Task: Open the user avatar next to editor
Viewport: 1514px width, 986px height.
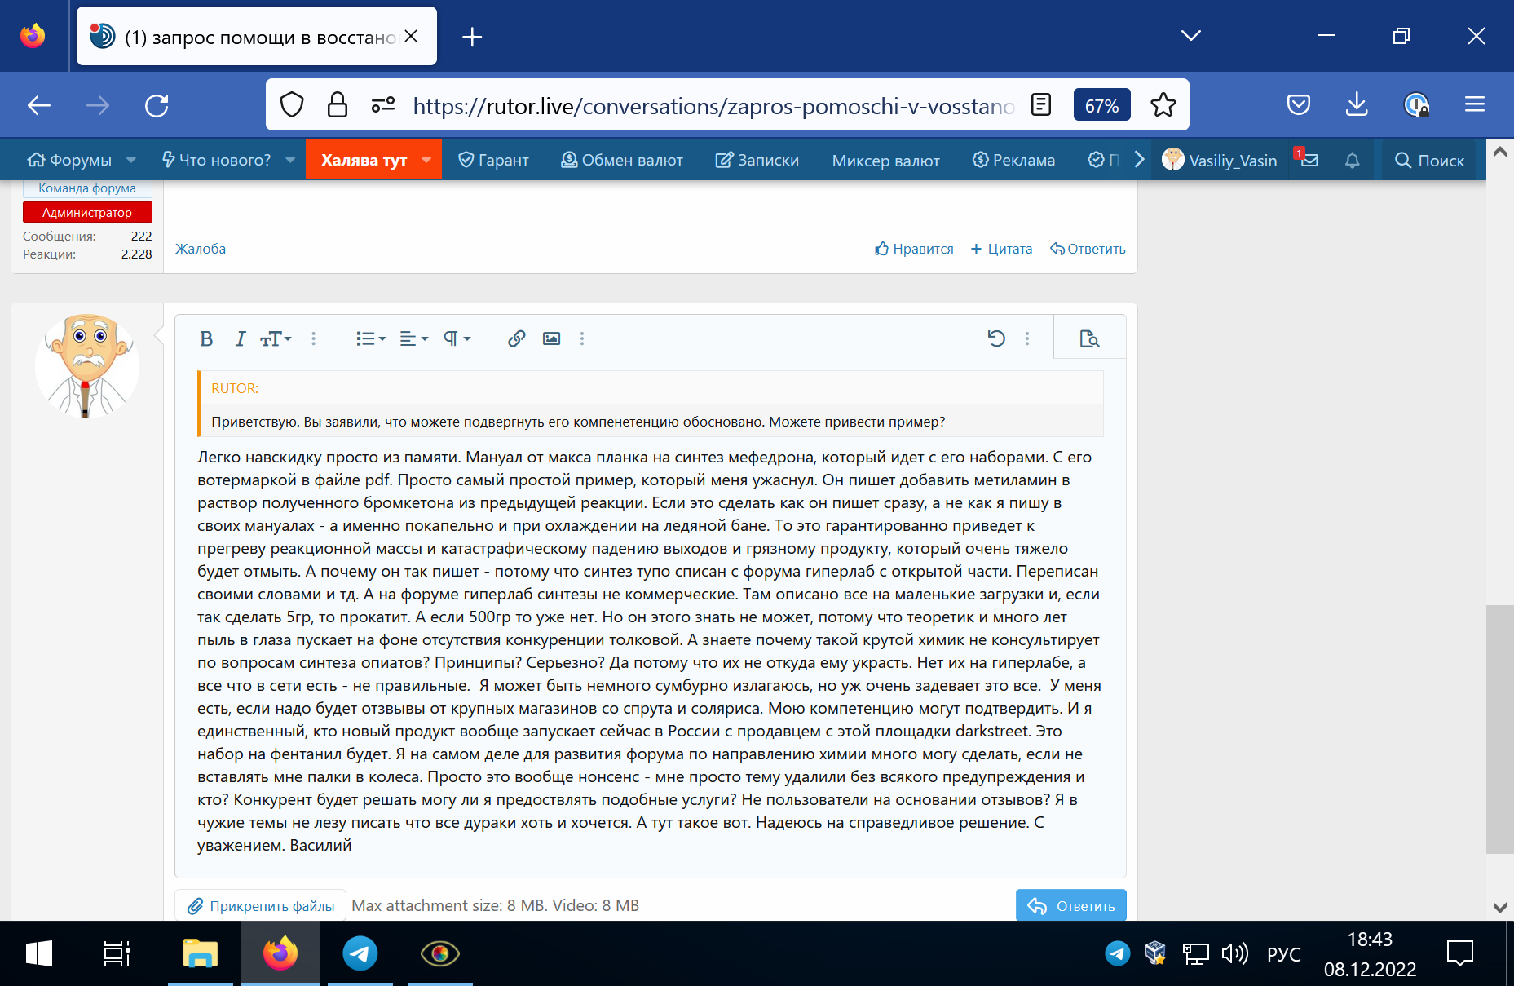Action: click(87, 366)
